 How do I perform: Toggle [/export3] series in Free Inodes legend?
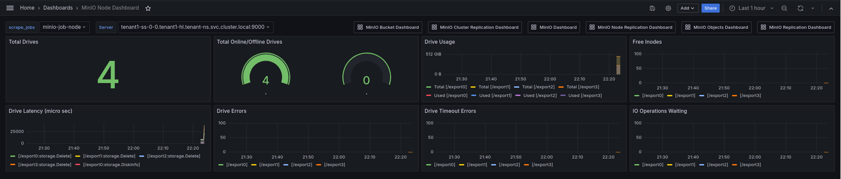[750, 96]
